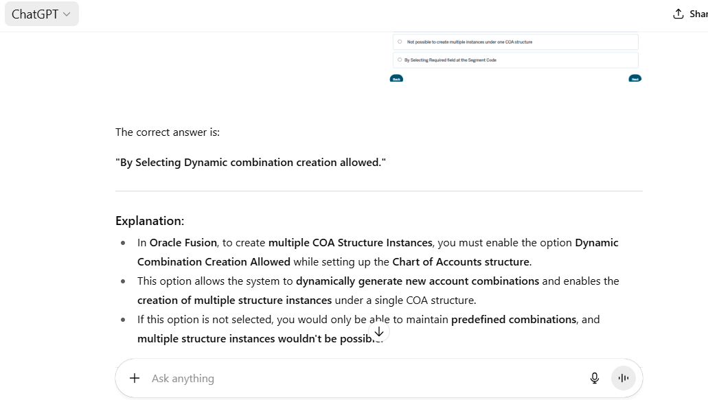Screen dimensions: 708x400
Task: Open the ChatGPT model selector dropdown
Action: [x=41, y=14]
